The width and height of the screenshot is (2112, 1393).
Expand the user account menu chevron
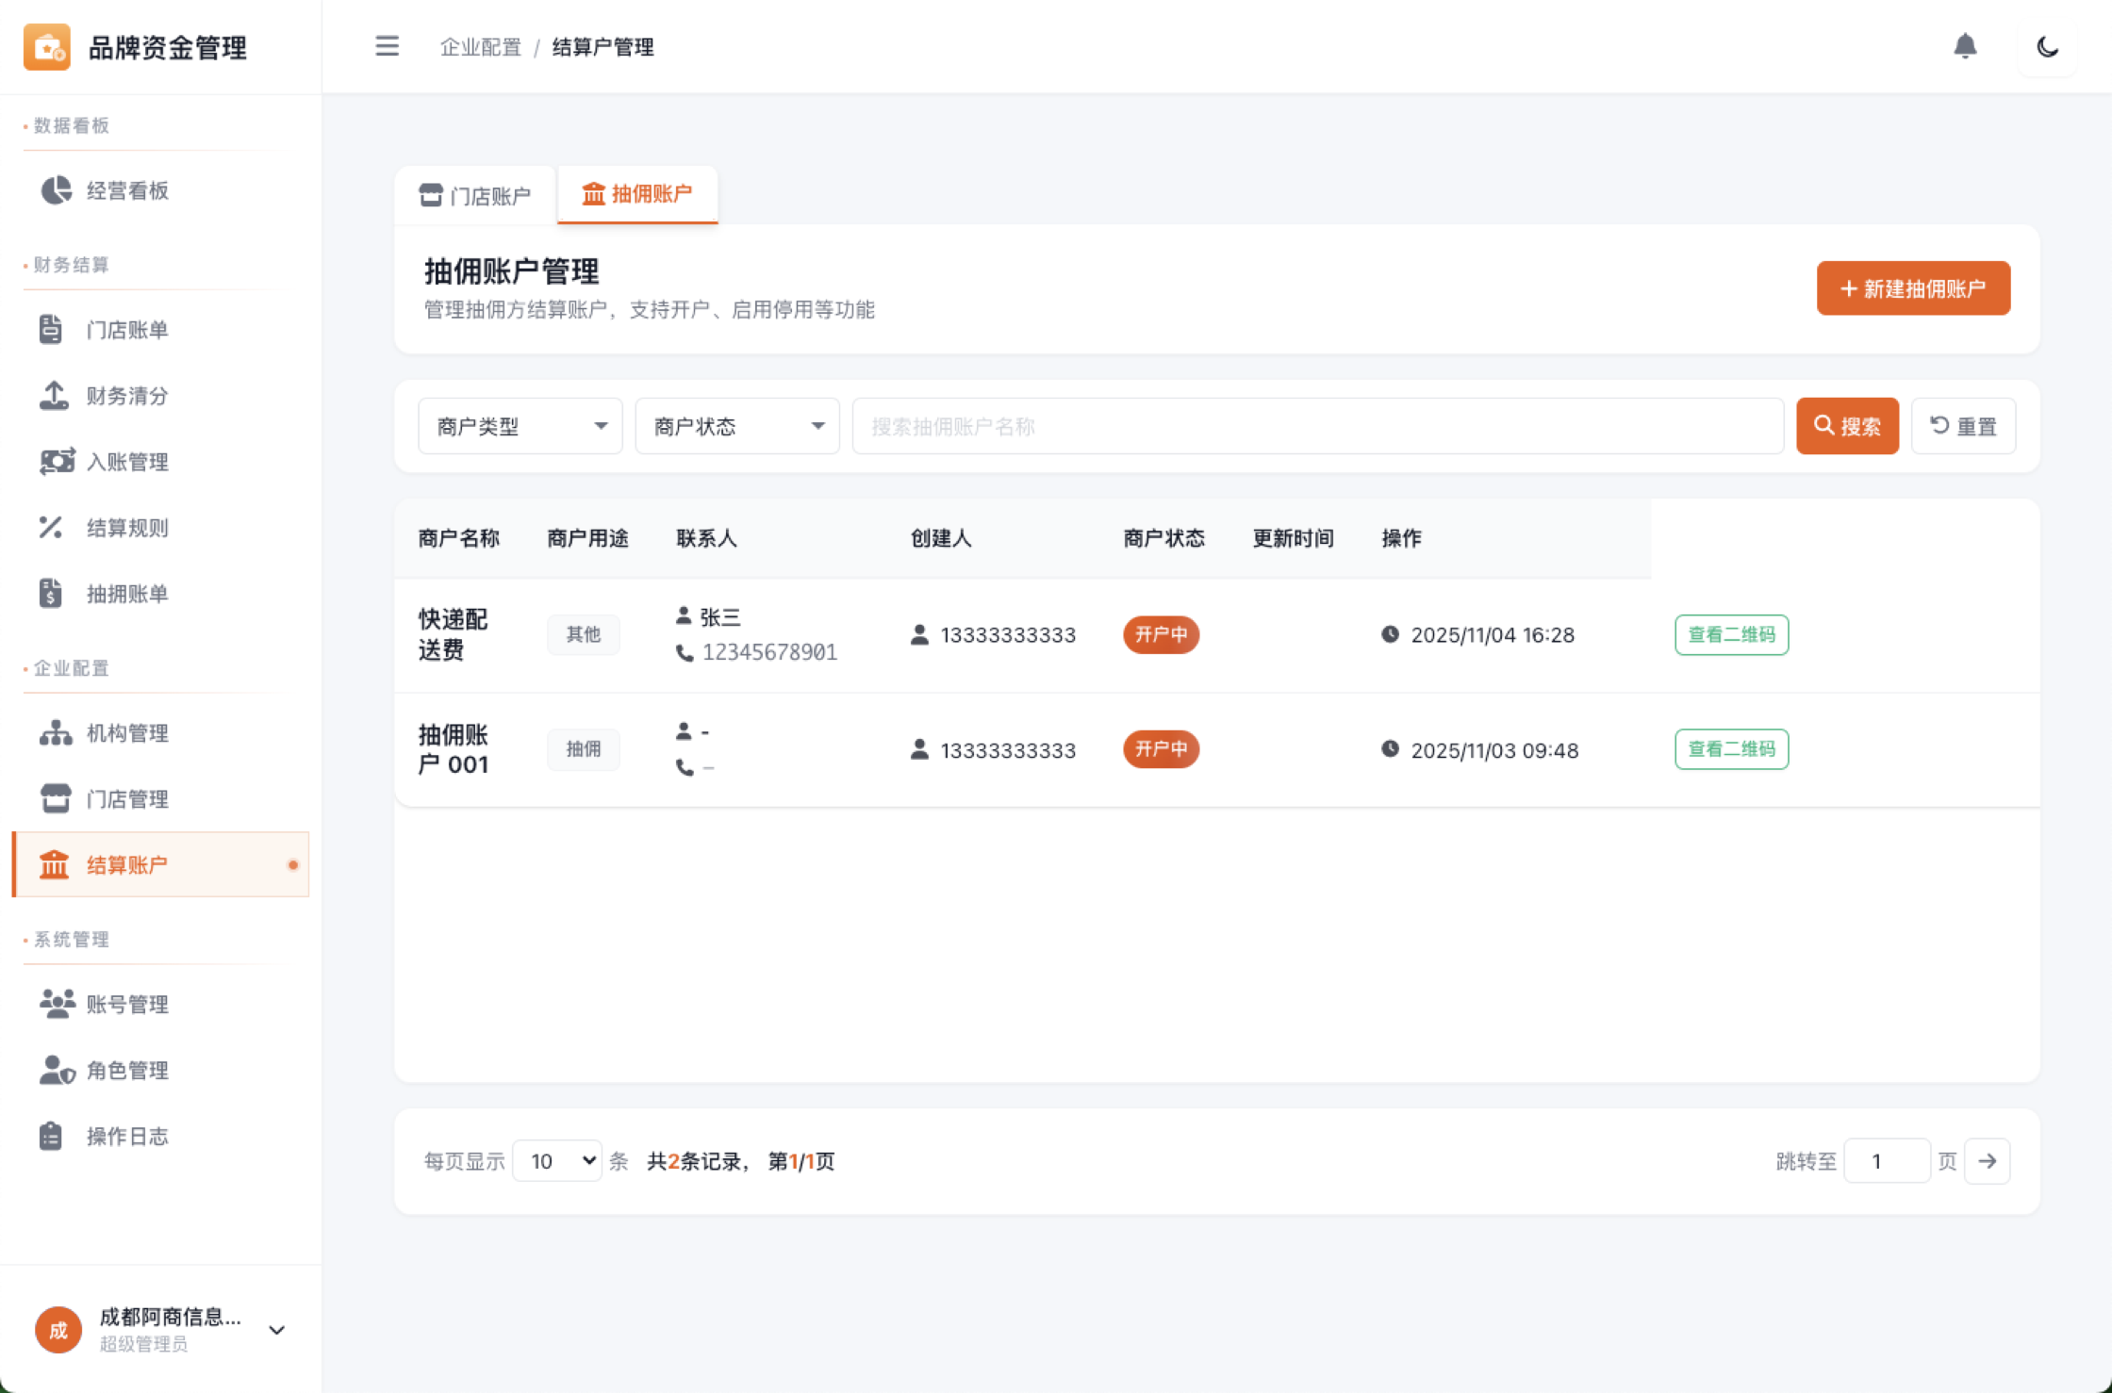277,1330
